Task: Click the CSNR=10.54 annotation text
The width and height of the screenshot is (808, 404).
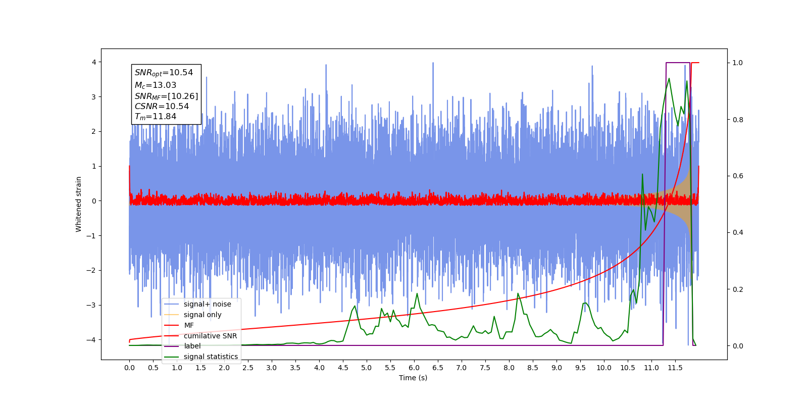Action: (162, 107)
